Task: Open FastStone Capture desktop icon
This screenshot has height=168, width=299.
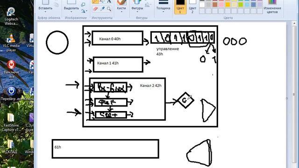Action: 11,122
